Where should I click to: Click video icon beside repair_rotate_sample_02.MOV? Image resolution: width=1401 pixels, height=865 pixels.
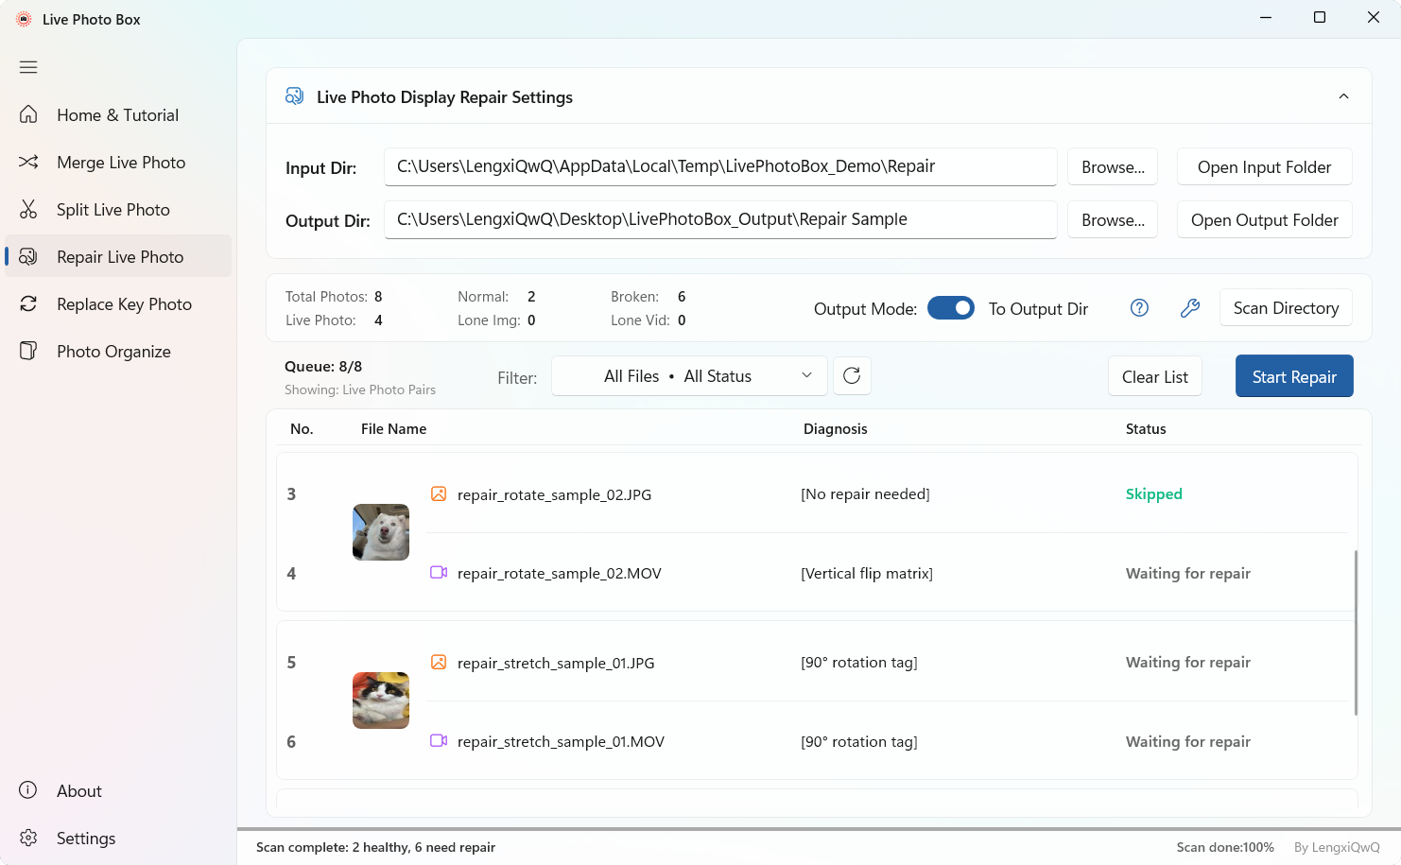pyautogui.click(x=439, y=572)
